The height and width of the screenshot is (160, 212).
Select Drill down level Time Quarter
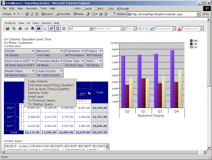pyautogui.click(x=51, y=85)
